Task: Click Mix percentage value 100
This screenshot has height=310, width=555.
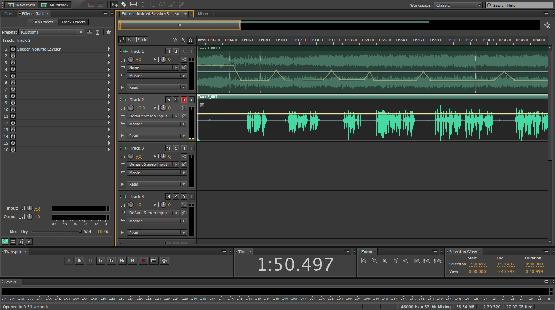Action: coord(101,232)
